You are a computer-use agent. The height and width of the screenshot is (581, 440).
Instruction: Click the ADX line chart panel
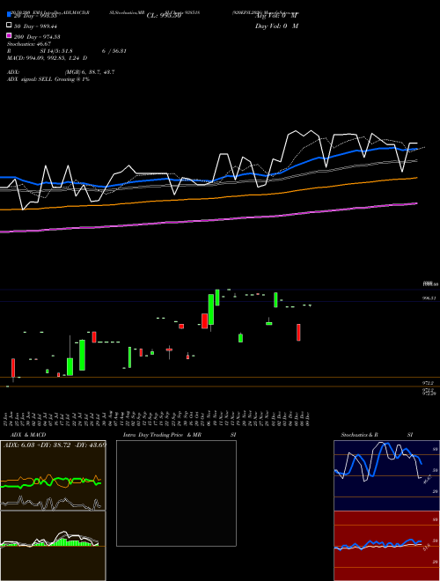tap(53, 475)
